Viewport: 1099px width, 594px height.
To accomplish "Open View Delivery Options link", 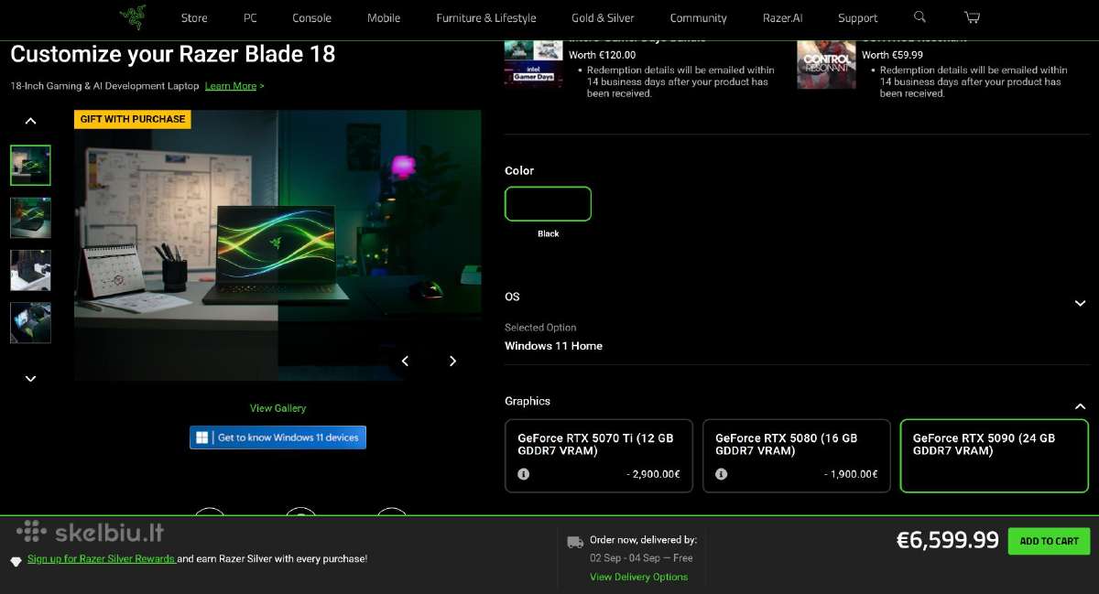I will [638, 577].
